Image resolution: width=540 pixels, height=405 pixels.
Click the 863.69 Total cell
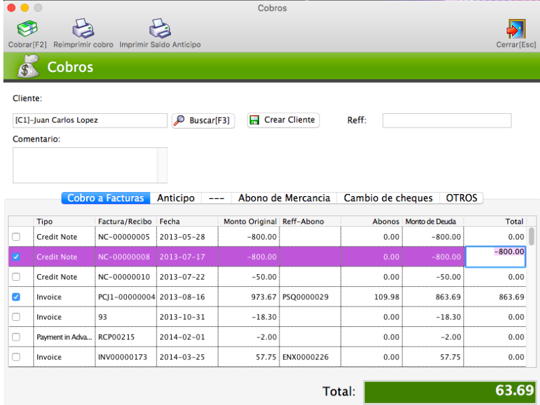(495, 297)
